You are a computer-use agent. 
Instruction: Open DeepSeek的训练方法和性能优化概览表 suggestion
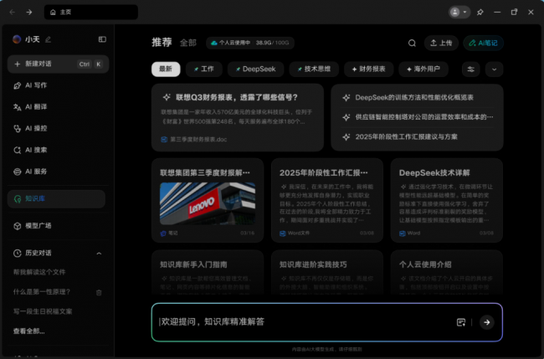(414, 97)
